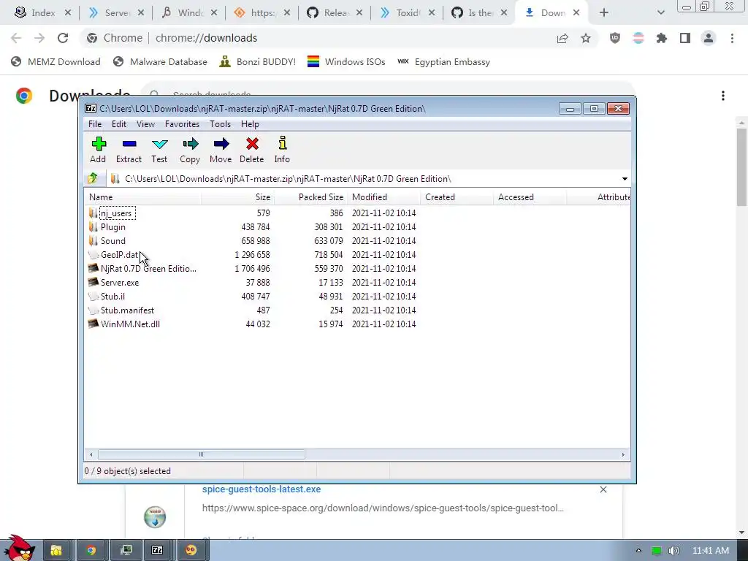This screenshot has height=561, width=748.
Task: Click the Server.exe file icon
Action: [x=93, y=283]
